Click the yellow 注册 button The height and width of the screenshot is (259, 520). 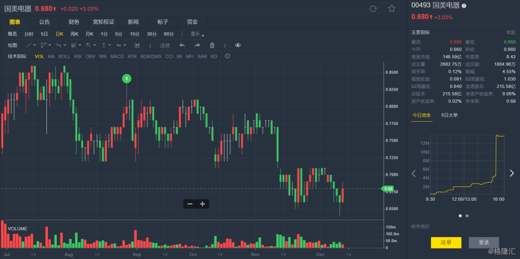[x=446, y=243]
